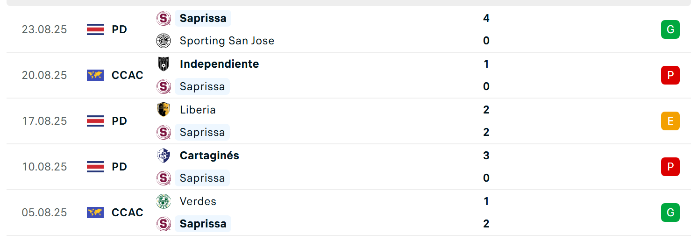Click the green G badge for Verdes match
This screenshot has height=241, width=698.
pyautogui.click(x=670, y=213)
